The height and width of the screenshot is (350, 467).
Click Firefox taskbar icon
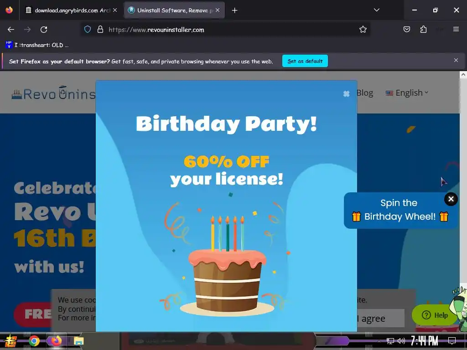click(56, 341)
